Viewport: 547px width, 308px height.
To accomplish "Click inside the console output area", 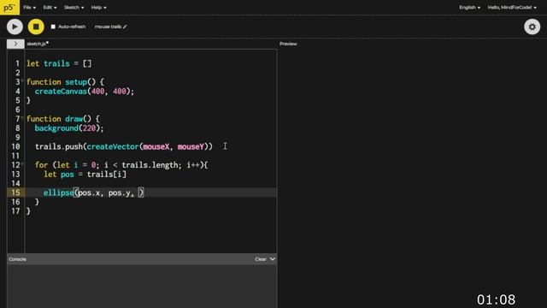I will (142, 286).
